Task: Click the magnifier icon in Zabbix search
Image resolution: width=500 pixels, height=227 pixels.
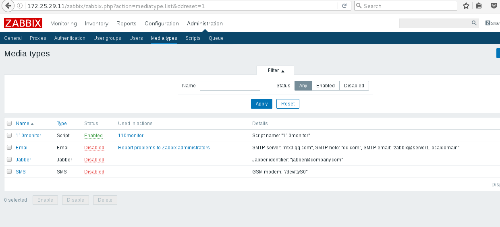Action: pyautogui.click(x=474, y=23)
